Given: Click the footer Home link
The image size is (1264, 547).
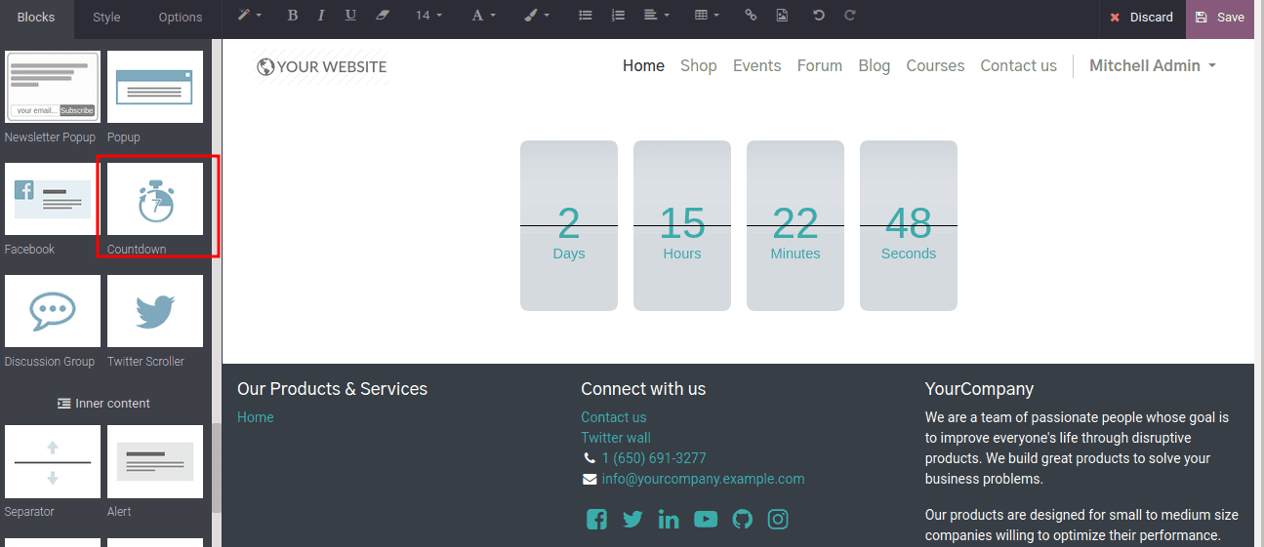Looking at the screenshot, I should 256,417.
